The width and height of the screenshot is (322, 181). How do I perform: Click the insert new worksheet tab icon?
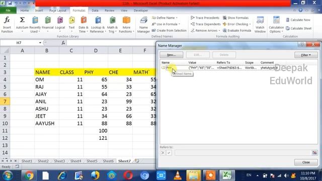pos(137,161)
